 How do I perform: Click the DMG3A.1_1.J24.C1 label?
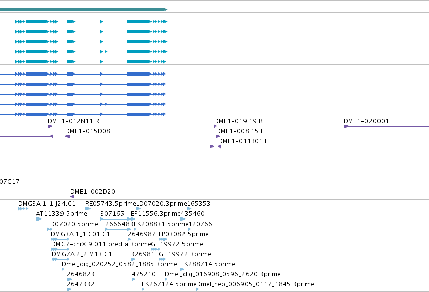(47, 204)
